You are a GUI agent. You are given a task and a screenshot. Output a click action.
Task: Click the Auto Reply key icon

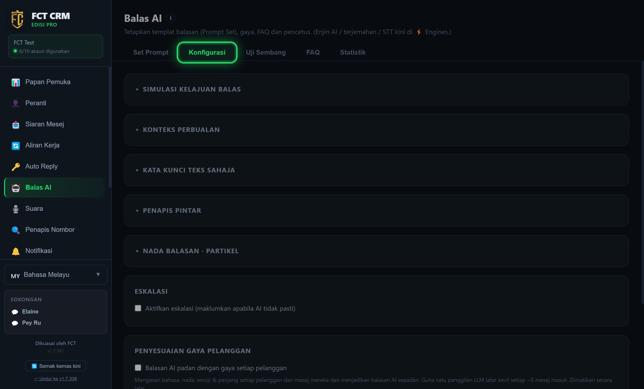[x=16, y=167]
